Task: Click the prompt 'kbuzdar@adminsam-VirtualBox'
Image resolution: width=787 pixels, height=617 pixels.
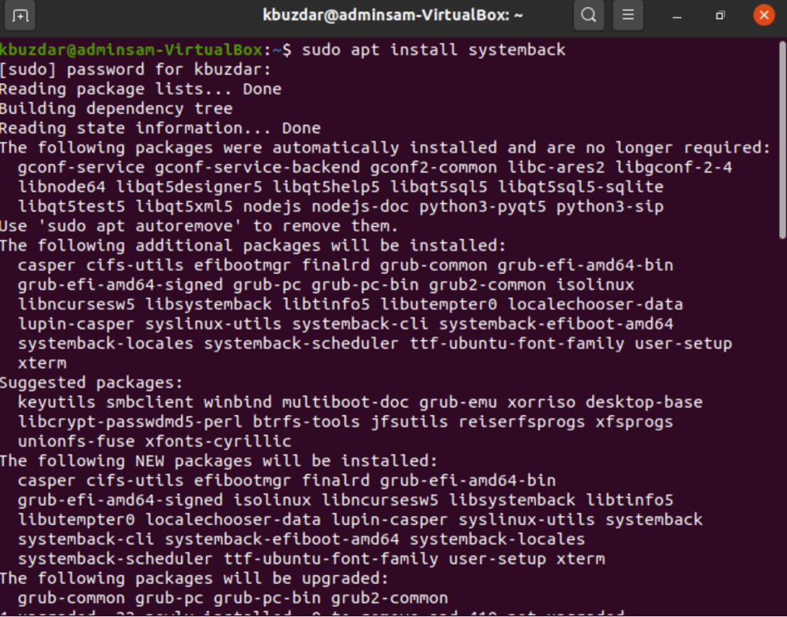Action: (x=131, y=49)
